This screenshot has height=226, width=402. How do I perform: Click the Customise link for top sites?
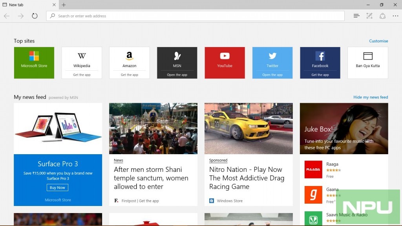[x=378, y=41]
